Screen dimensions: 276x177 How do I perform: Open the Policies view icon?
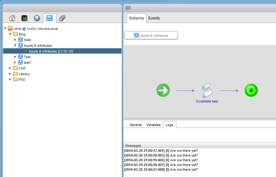click(37, 18)
